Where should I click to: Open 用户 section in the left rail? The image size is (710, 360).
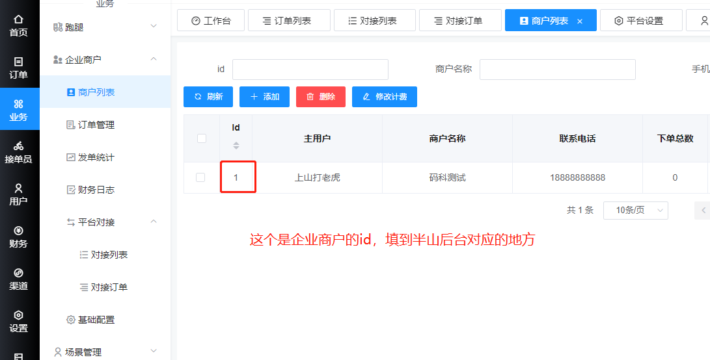point(19,194)
